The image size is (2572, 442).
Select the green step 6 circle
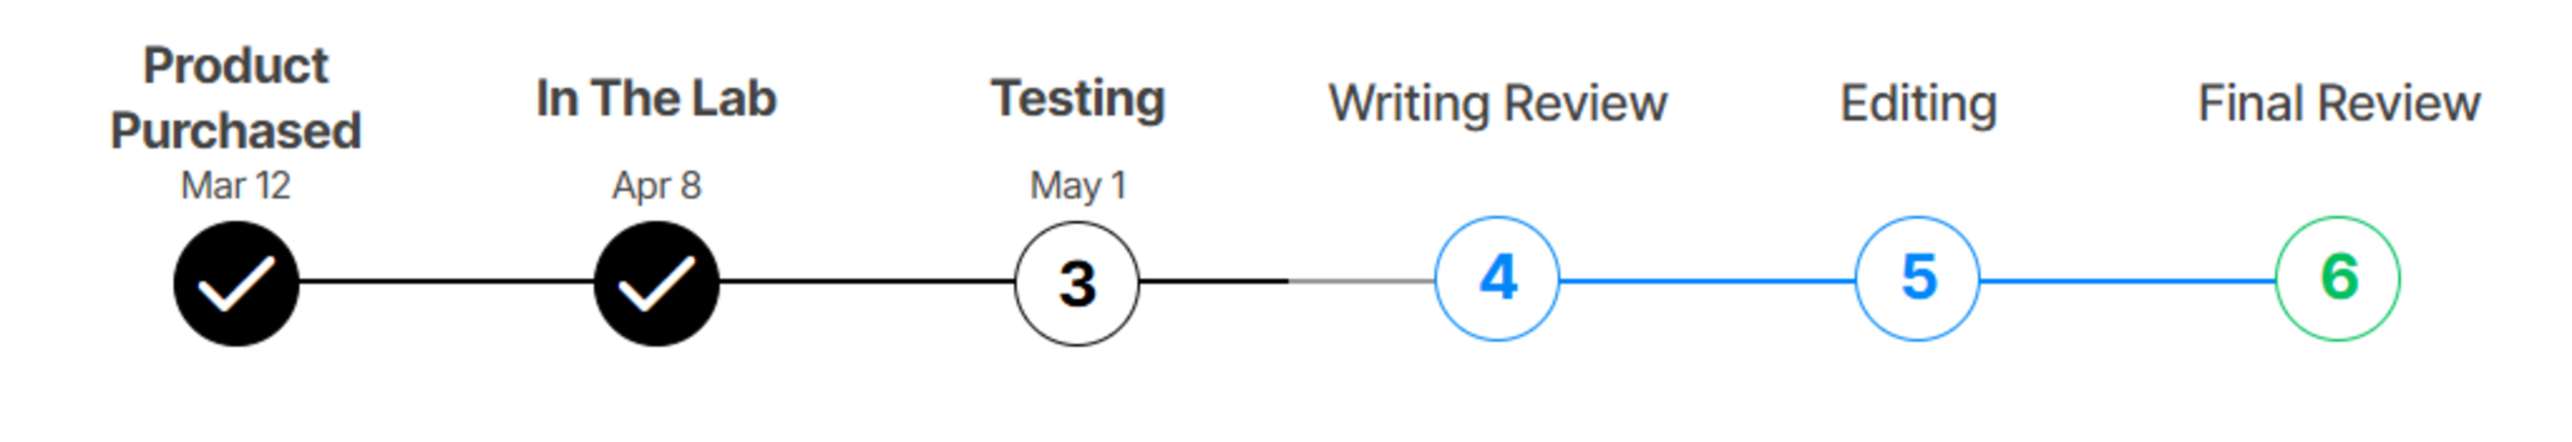2338,278
